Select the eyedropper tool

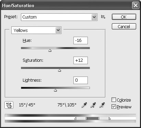click(x=84, y=105)
